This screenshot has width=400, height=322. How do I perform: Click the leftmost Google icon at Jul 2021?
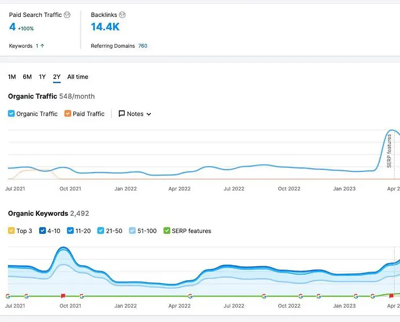(8, 296)
